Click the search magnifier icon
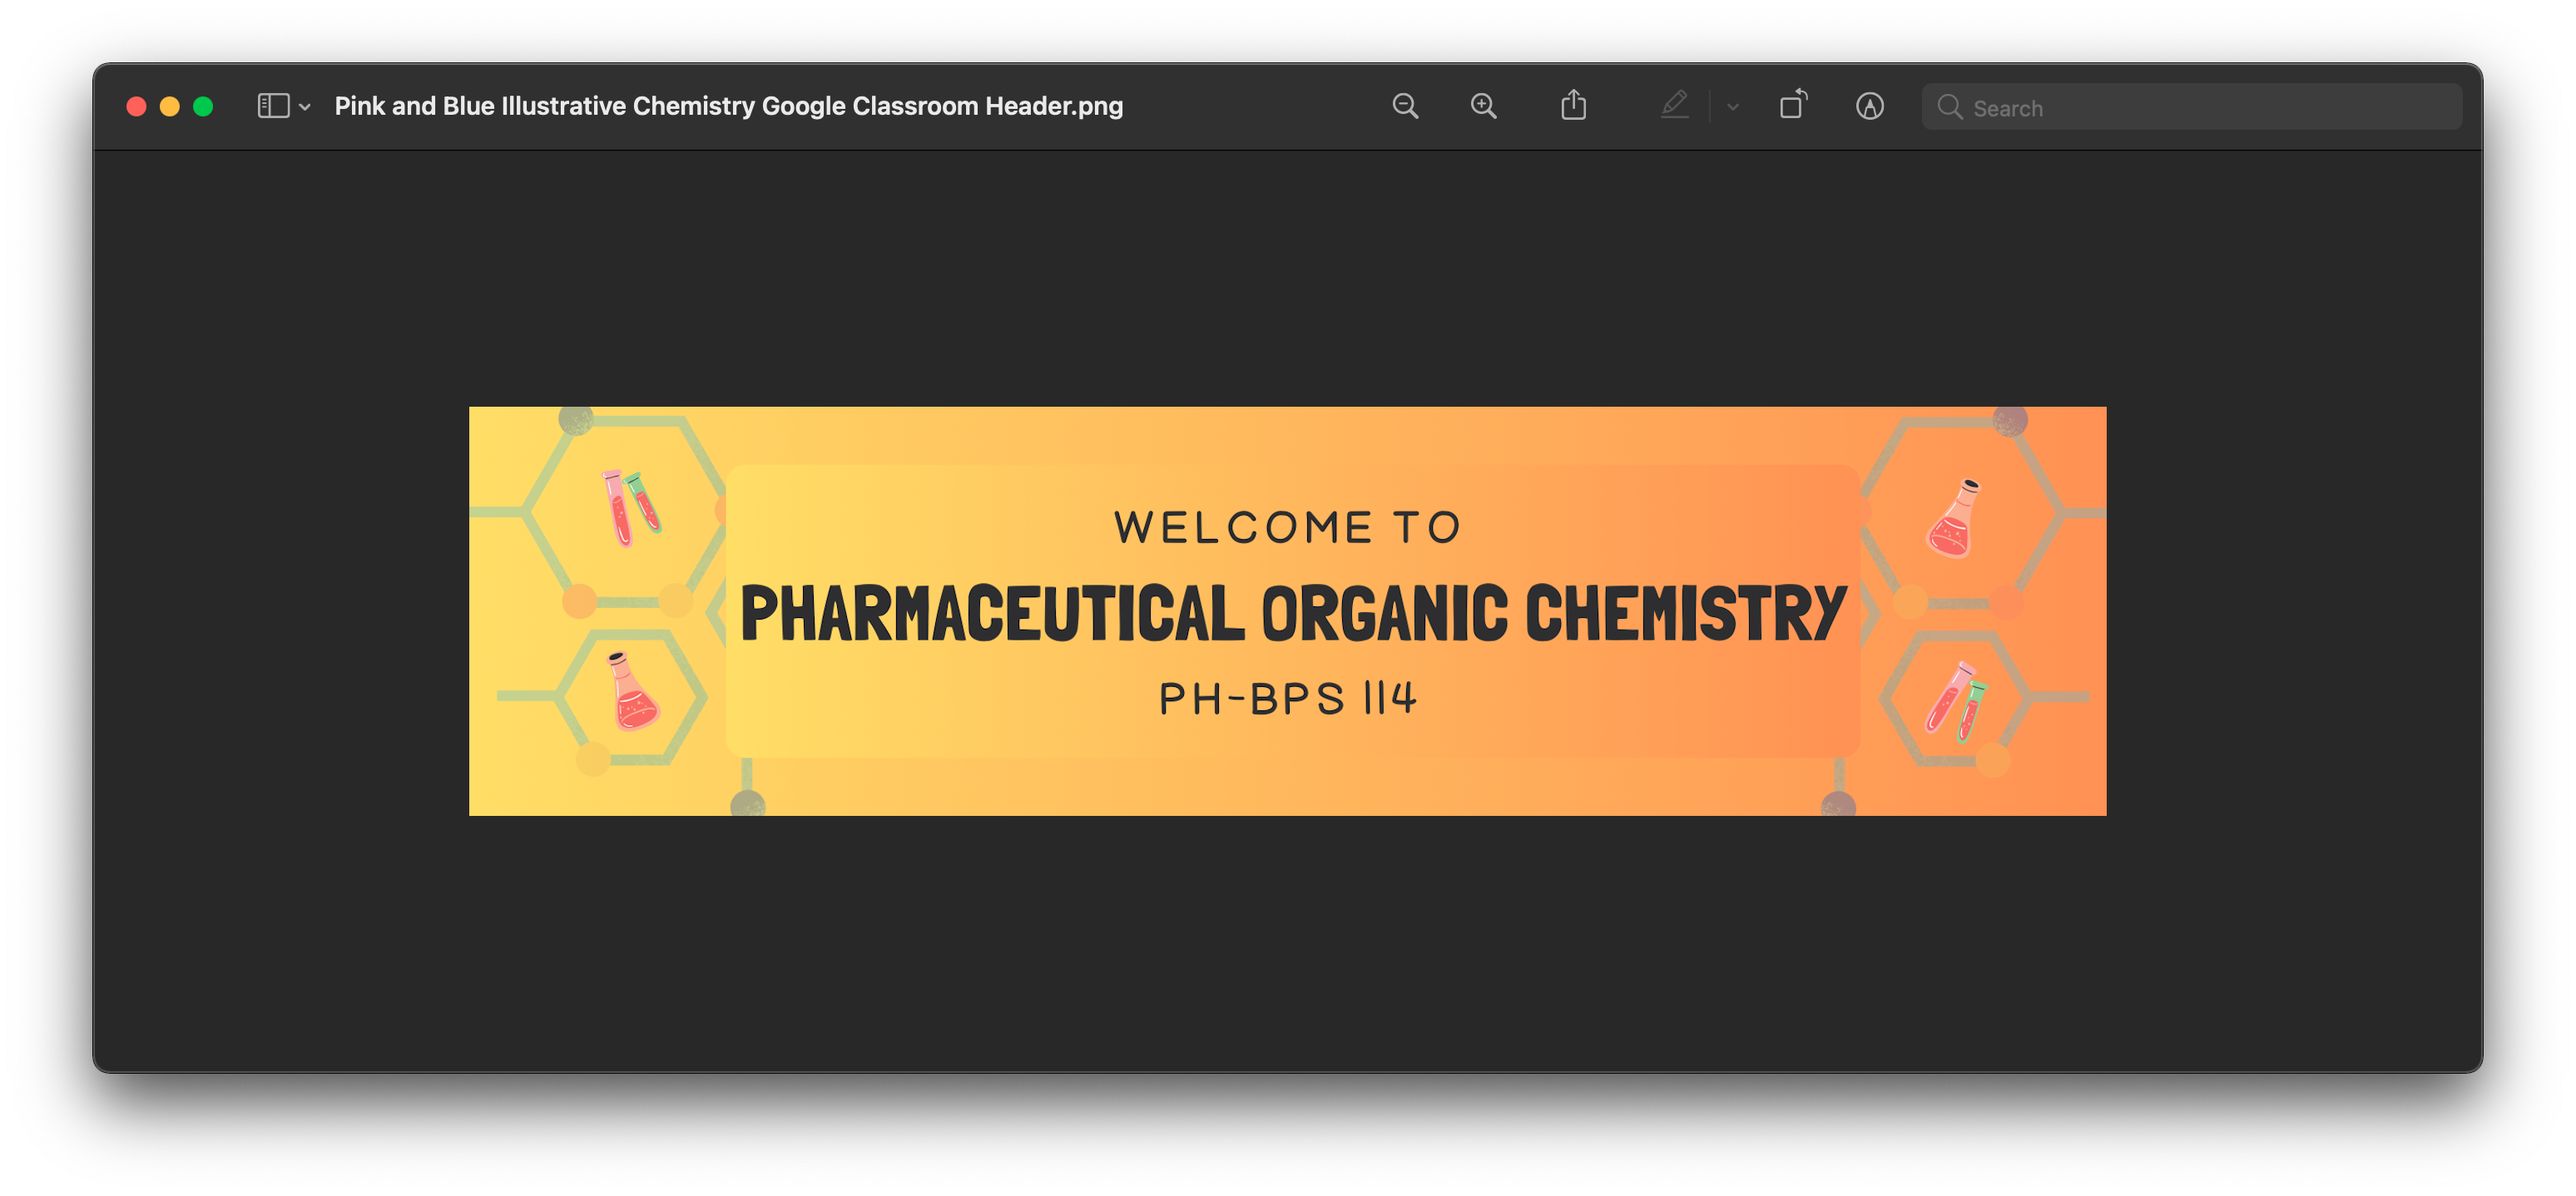2576x1196 pixels. (x=1949, y=107)
